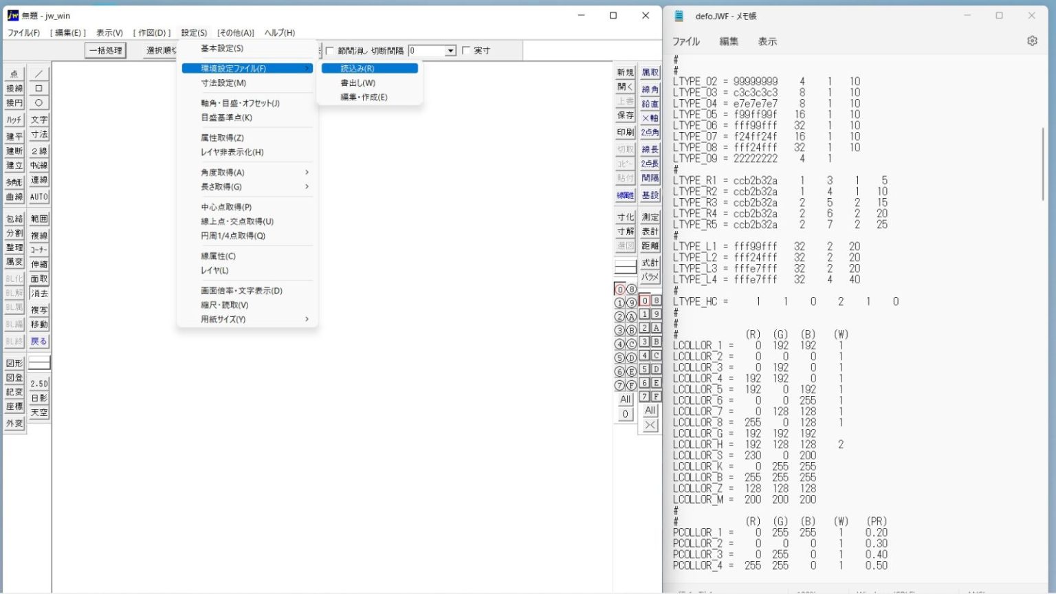
Task: Activate the 寸法 dimension tool
Action: pyautogui.click(x=39, y=134)
